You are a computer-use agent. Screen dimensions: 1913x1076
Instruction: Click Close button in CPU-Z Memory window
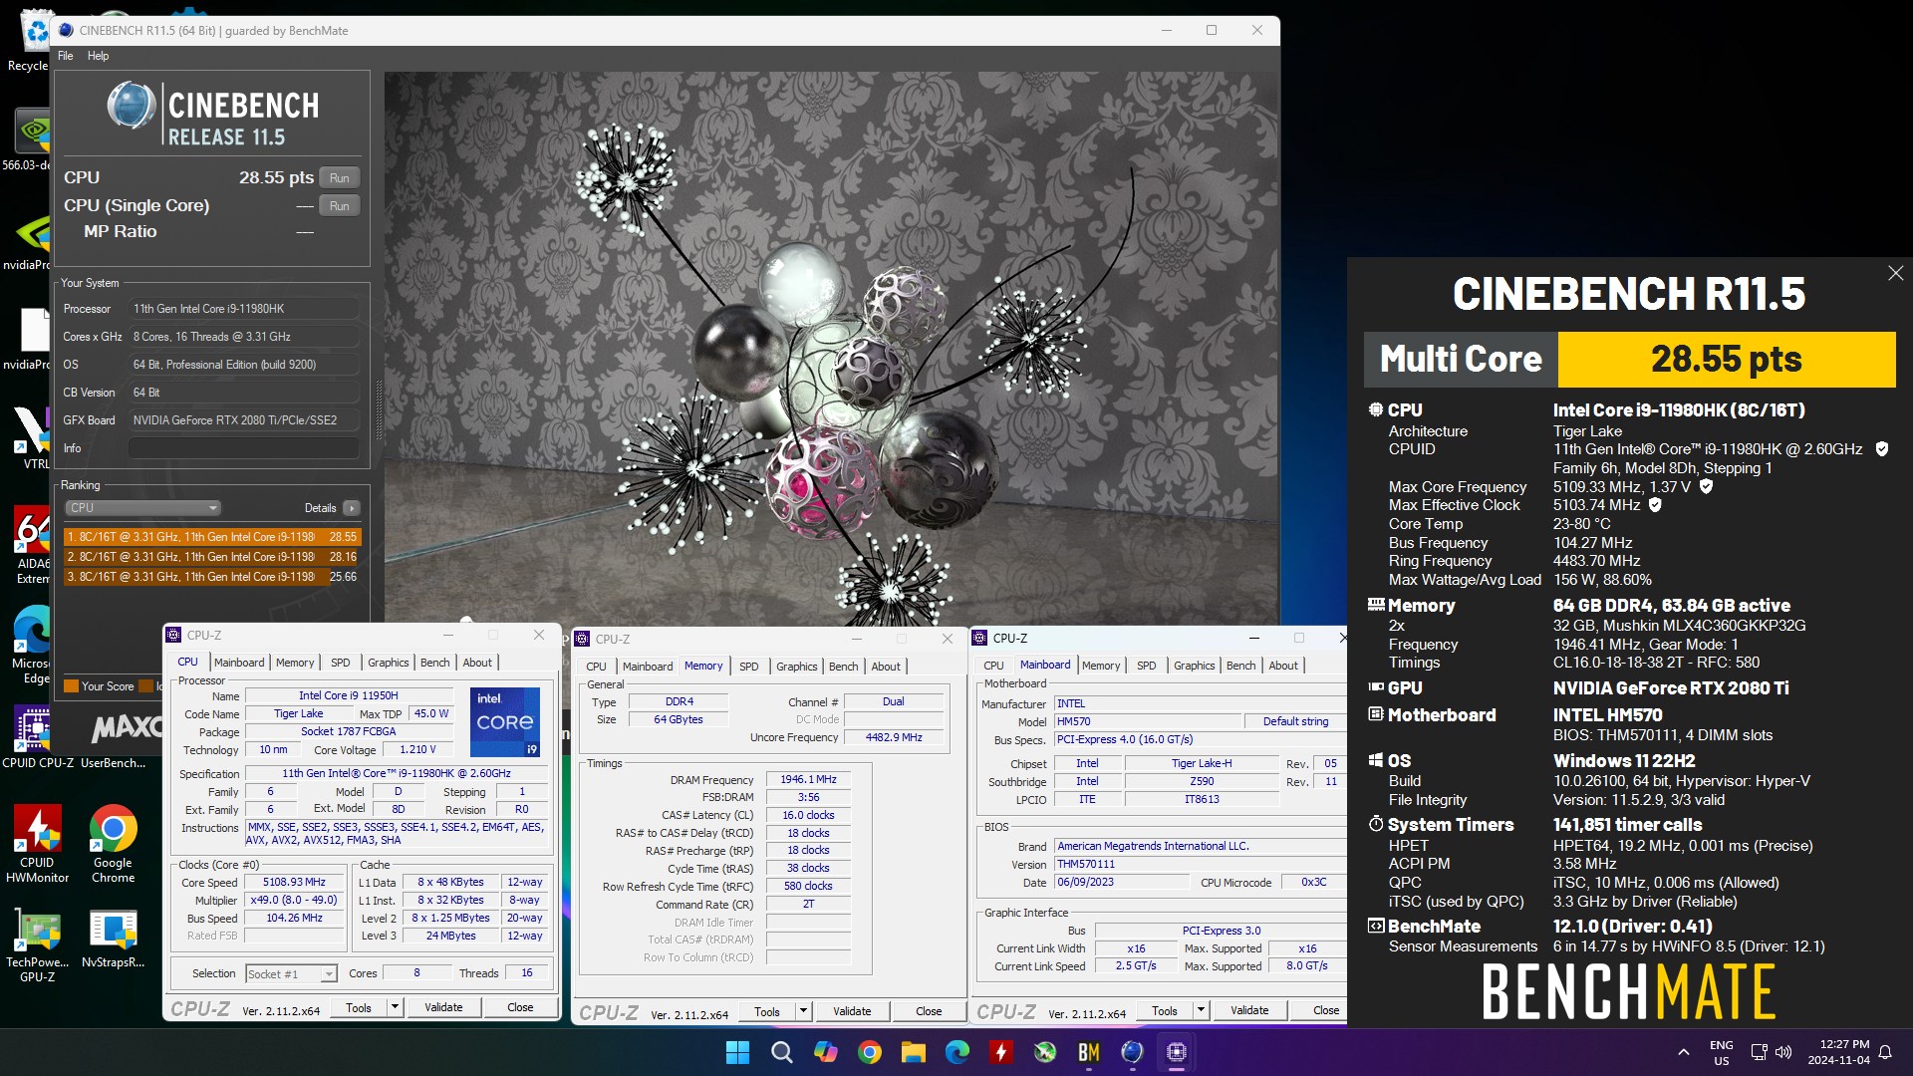point(929,1011)
